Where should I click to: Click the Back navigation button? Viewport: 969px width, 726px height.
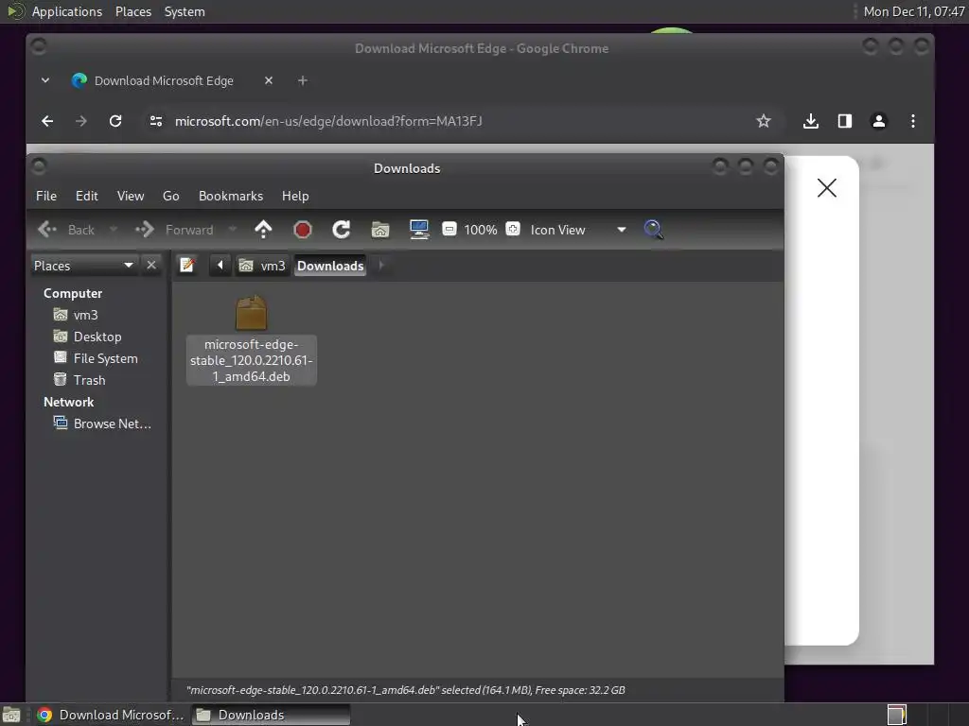[66, 230]
